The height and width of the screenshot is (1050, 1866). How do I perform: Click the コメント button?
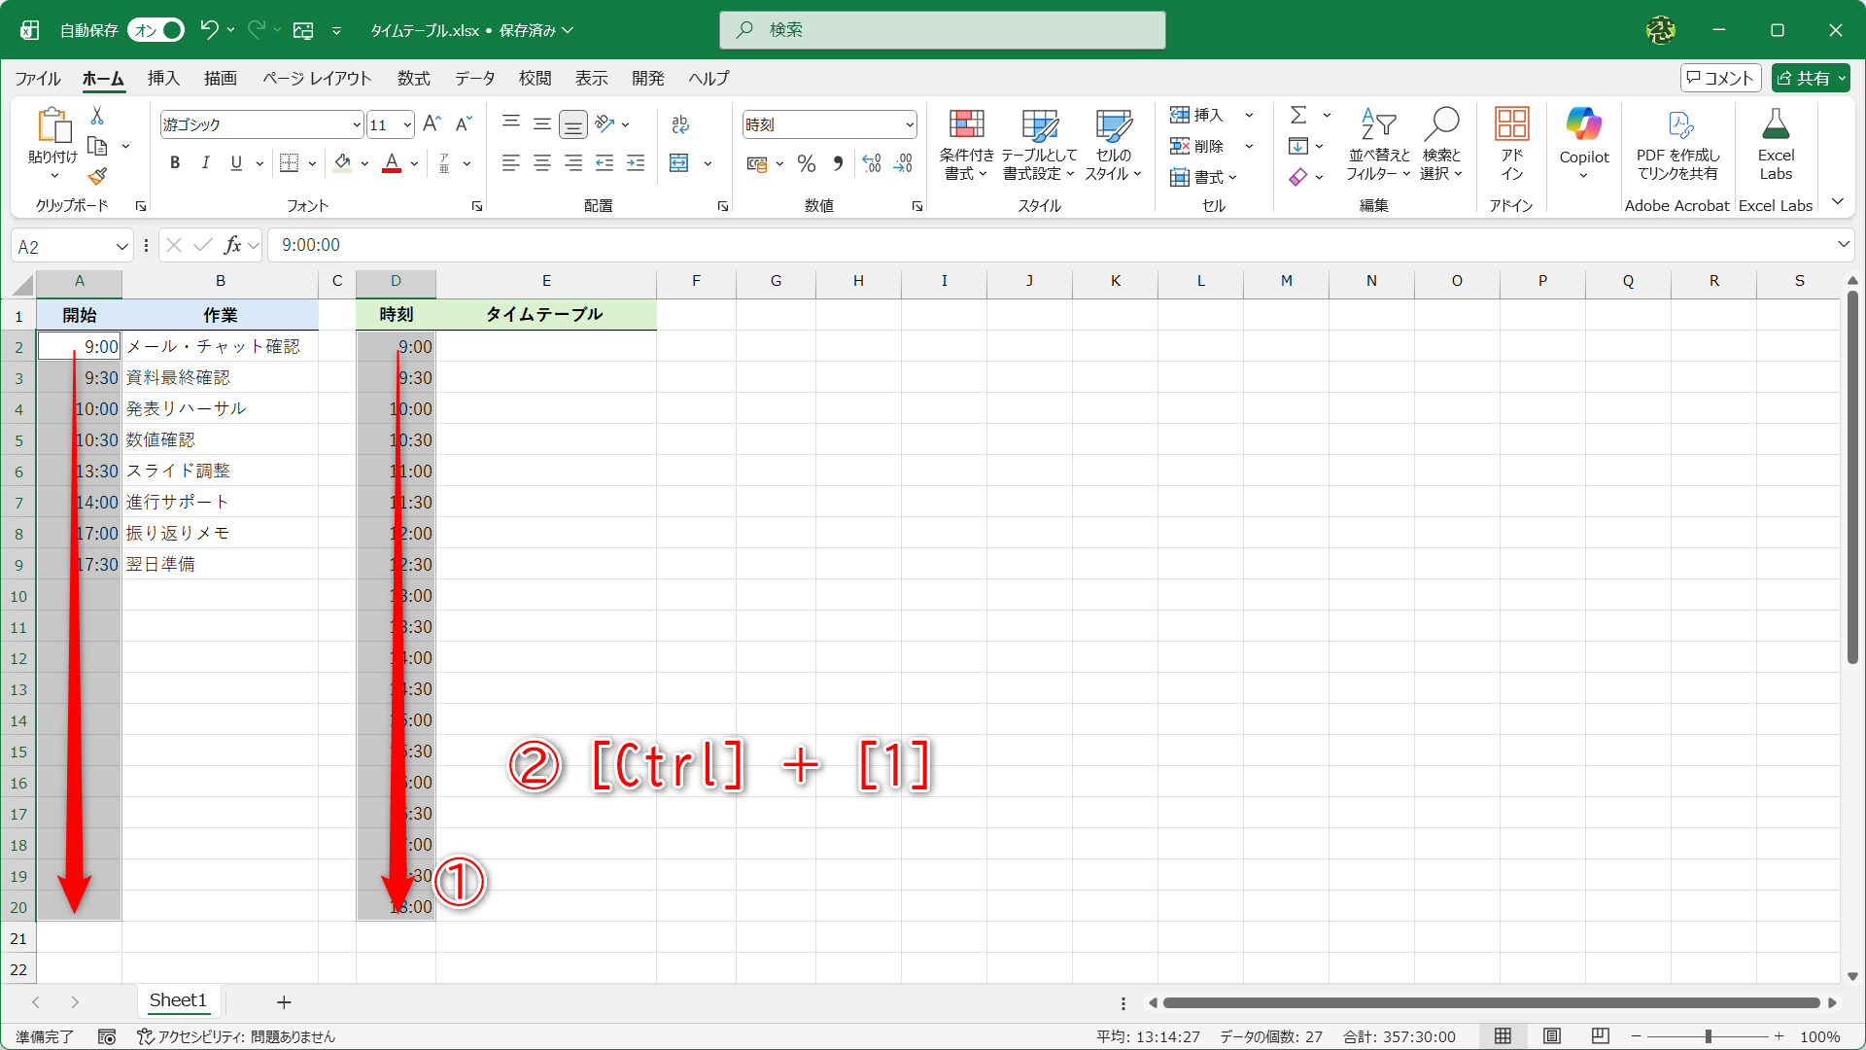1720,78
